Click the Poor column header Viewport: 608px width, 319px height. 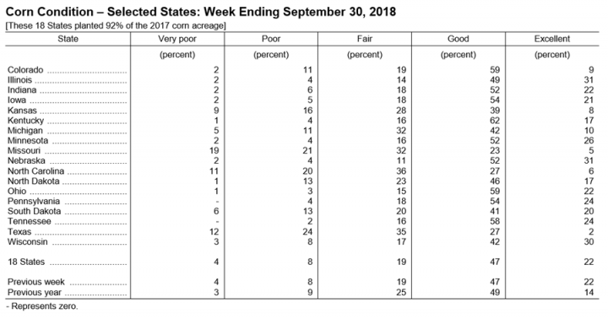pos(271,39)
